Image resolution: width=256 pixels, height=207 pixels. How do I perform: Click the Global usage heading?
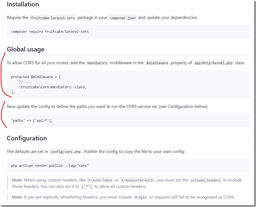25,49
